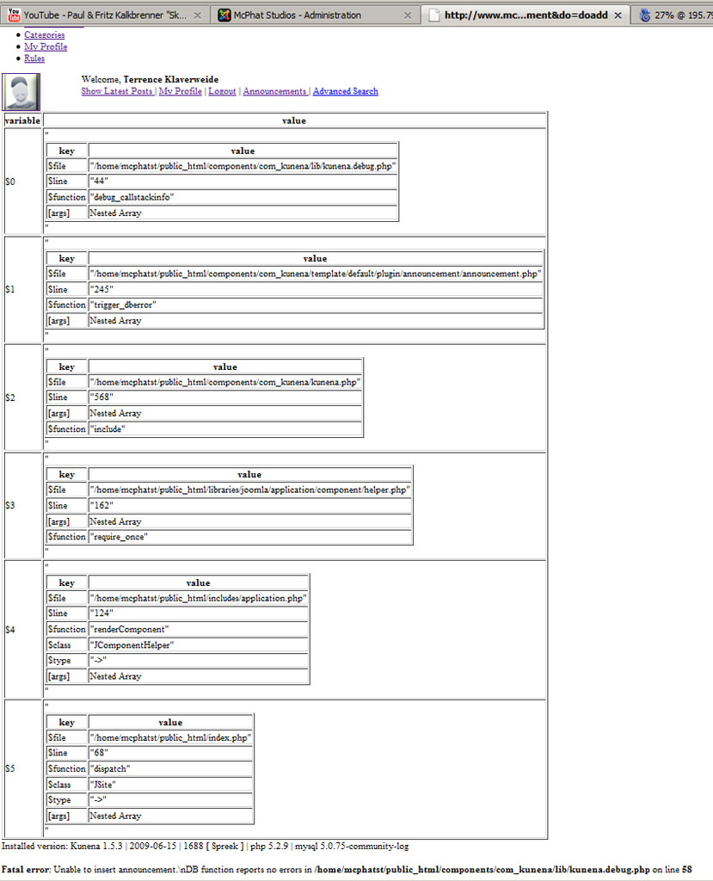Open My Profile link beside Show Latest Posts
This screenshot has width=713, height=881.
[x=180, y=91]
